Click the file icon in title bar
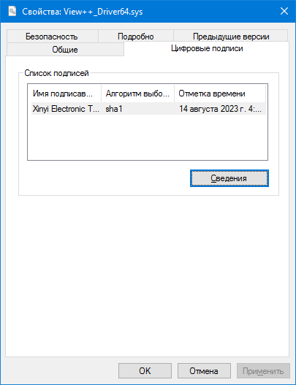296x385 pixels. (12, 11)
